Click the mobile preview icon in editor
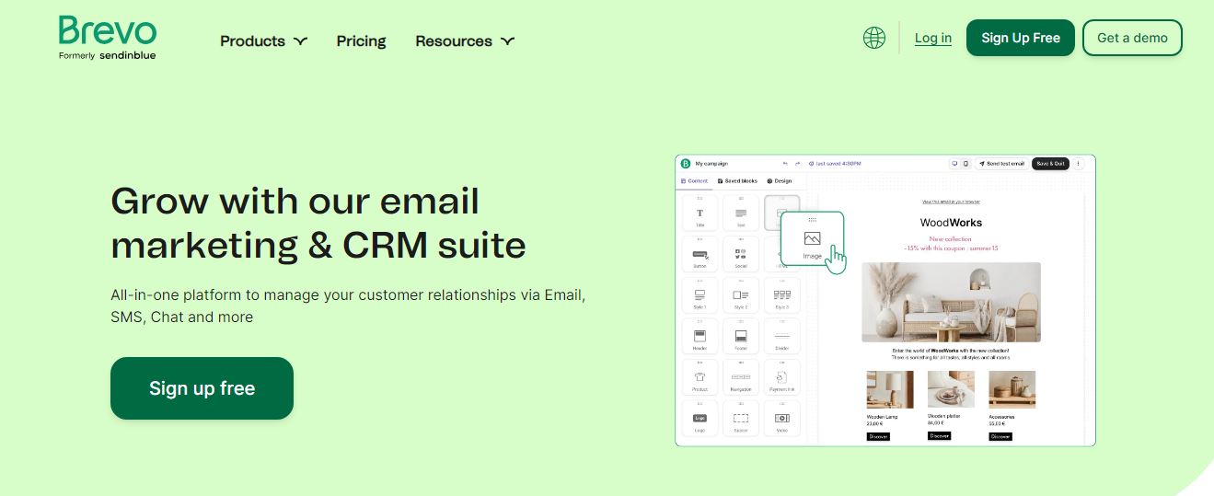This screenshot has height=496, width=1214. coord(965,164)
